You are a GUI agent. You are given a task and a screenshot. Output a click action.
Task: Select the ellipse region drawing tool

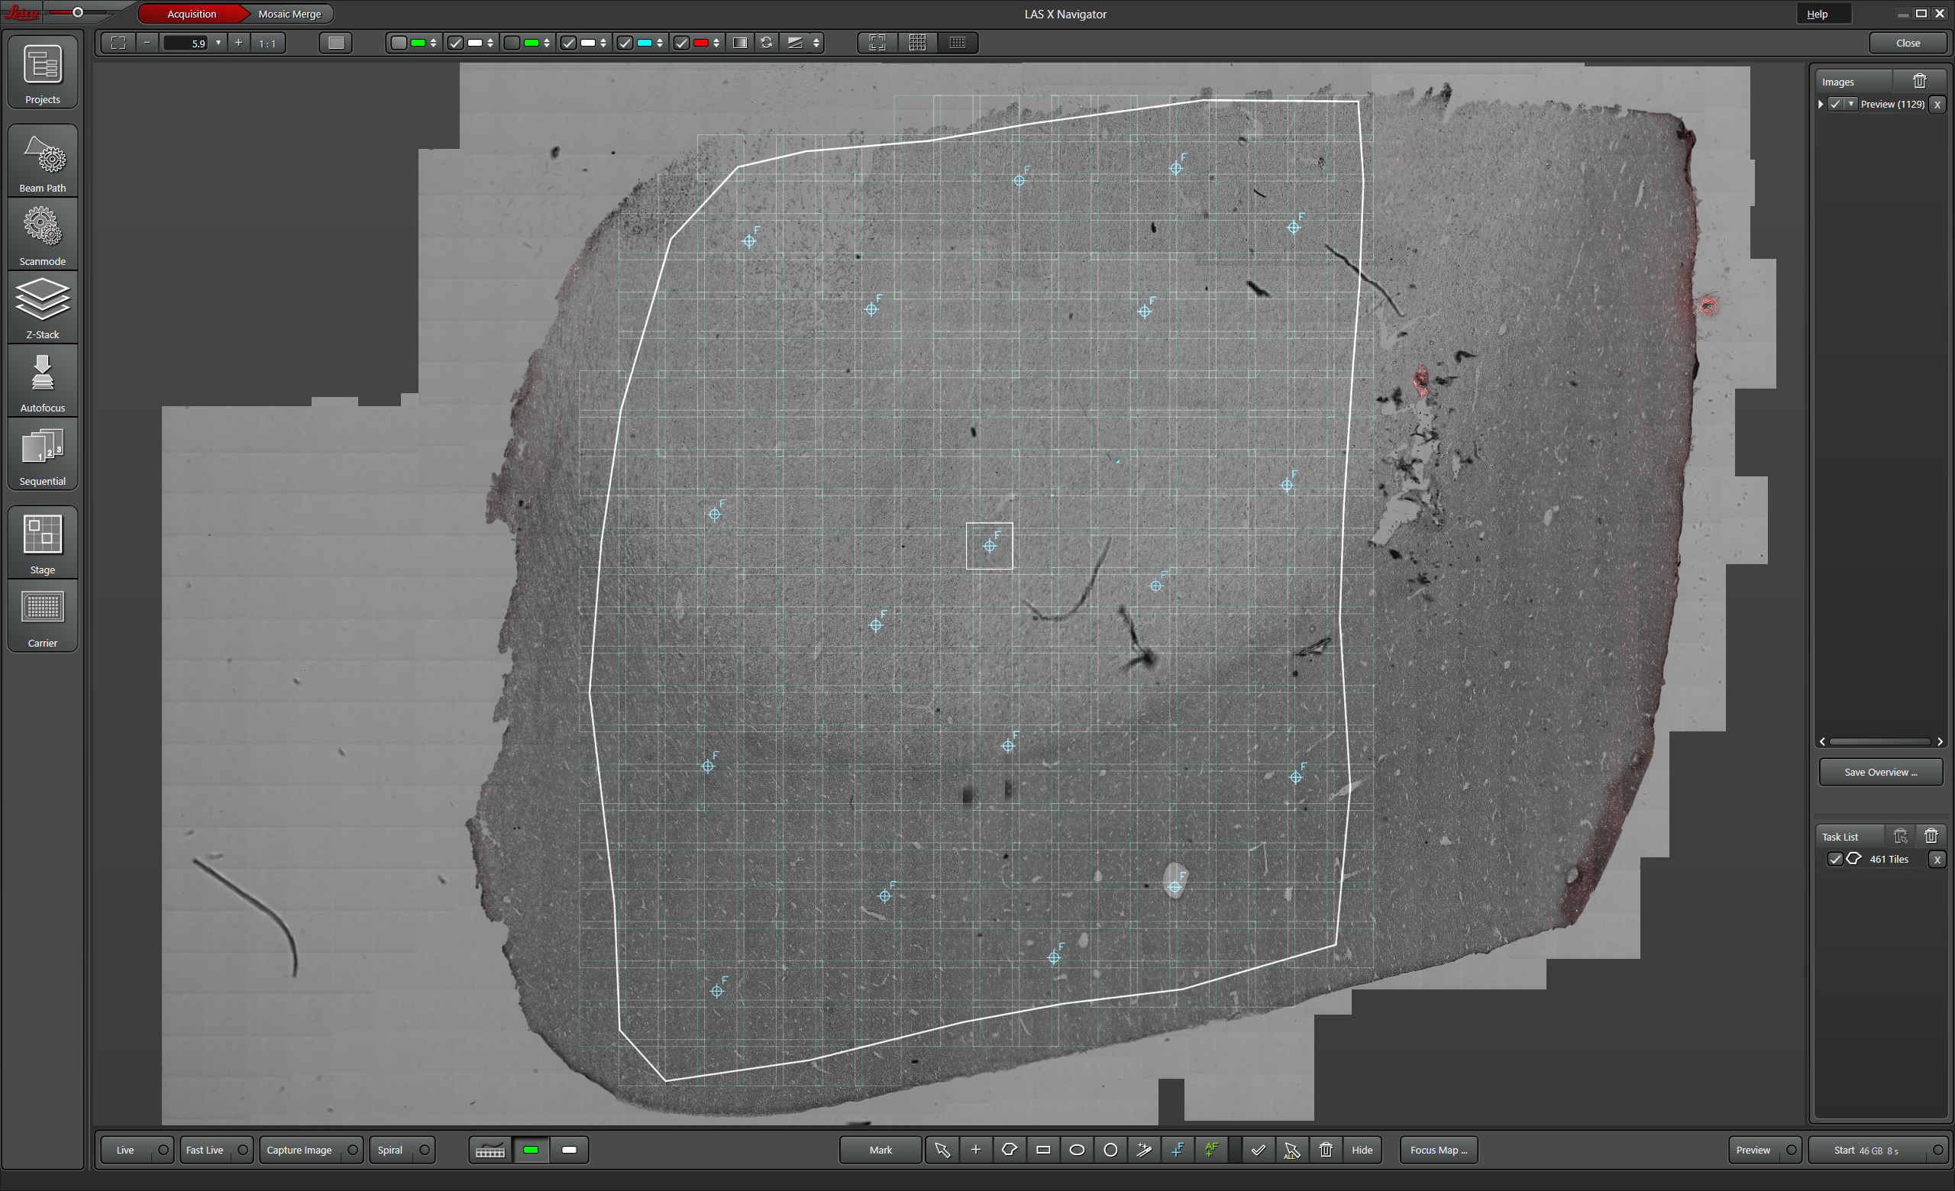(1077, 1150)
